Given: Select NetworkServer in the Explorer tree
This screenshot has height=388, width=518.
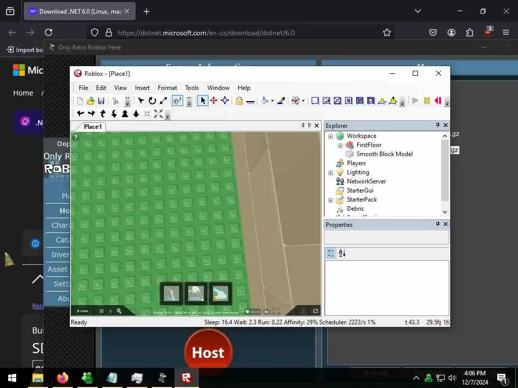Looking at the screenshot, I should (366, 181).
